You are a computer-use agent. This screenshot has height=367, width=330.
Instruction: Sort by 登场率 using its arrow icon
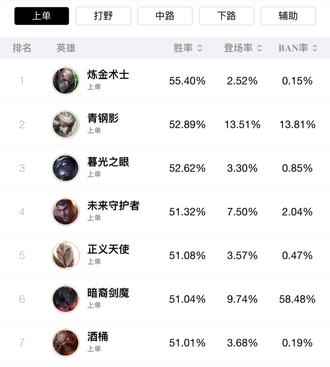(259, 48)
